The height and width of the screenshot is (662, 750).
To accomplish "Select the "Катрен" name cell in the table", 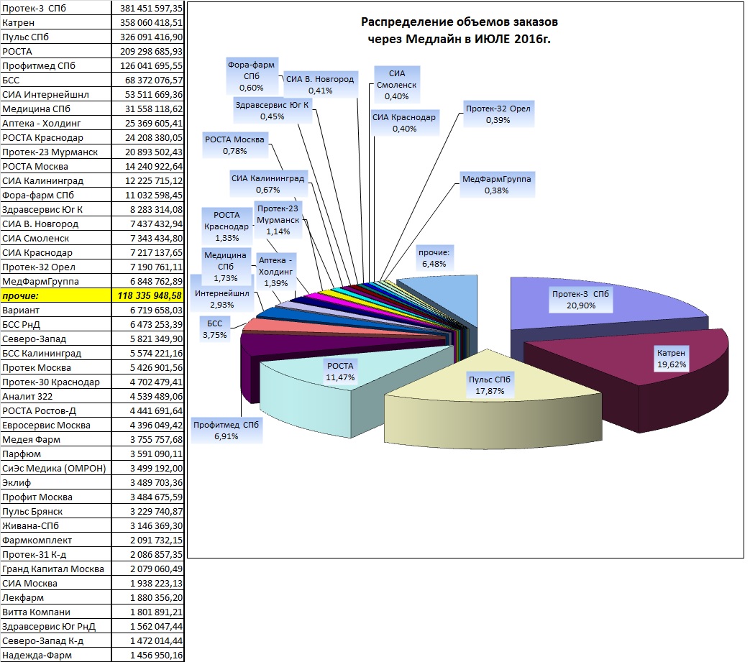I will tap(56, 22).
